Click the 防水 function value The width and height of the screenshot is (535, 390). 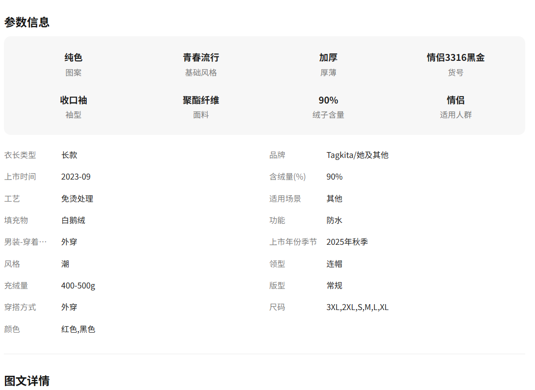334,220
